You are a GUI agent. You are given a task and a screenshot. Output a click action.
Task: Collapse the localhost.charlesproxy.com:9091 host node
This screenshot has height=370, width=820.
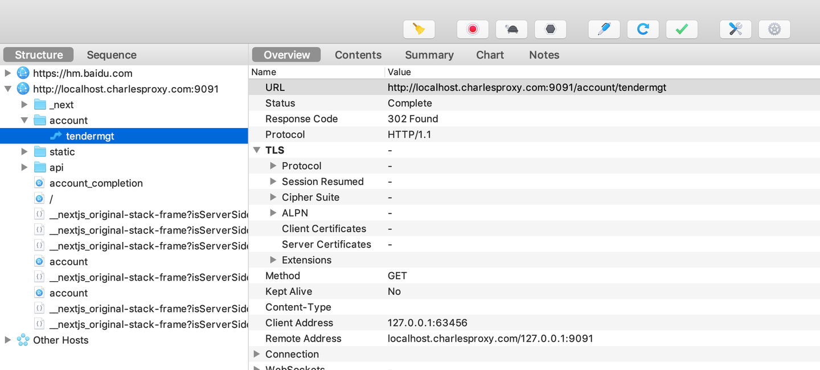coord(8,89)
